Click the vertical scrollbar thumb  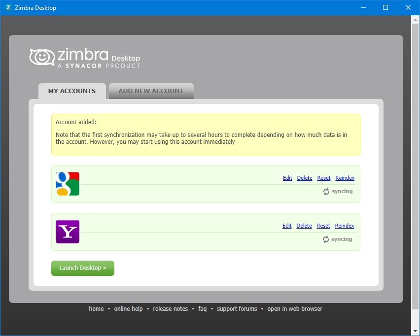(415, 168)
